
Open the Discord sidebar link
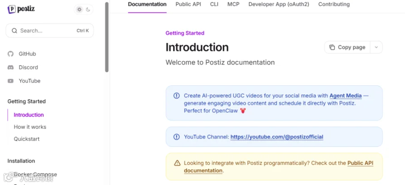[28, 67]
